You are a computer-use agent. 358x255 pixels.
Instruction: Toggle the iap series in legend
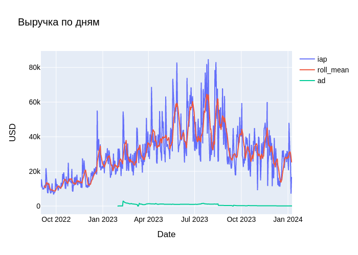click(322, 59)
